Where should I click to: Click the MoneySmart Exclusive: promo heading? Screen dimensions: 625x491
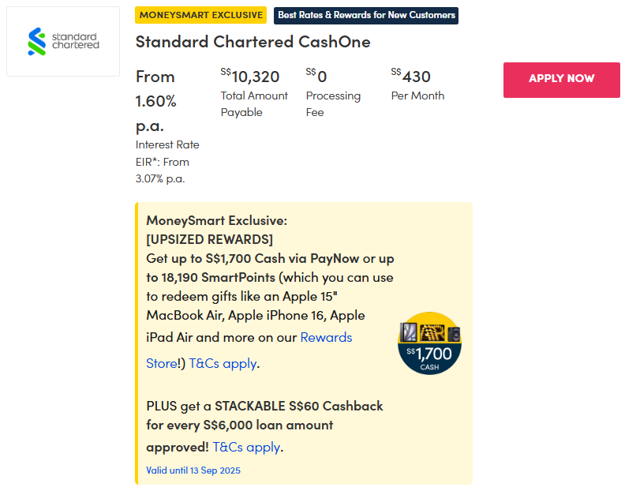pos(216,220)
